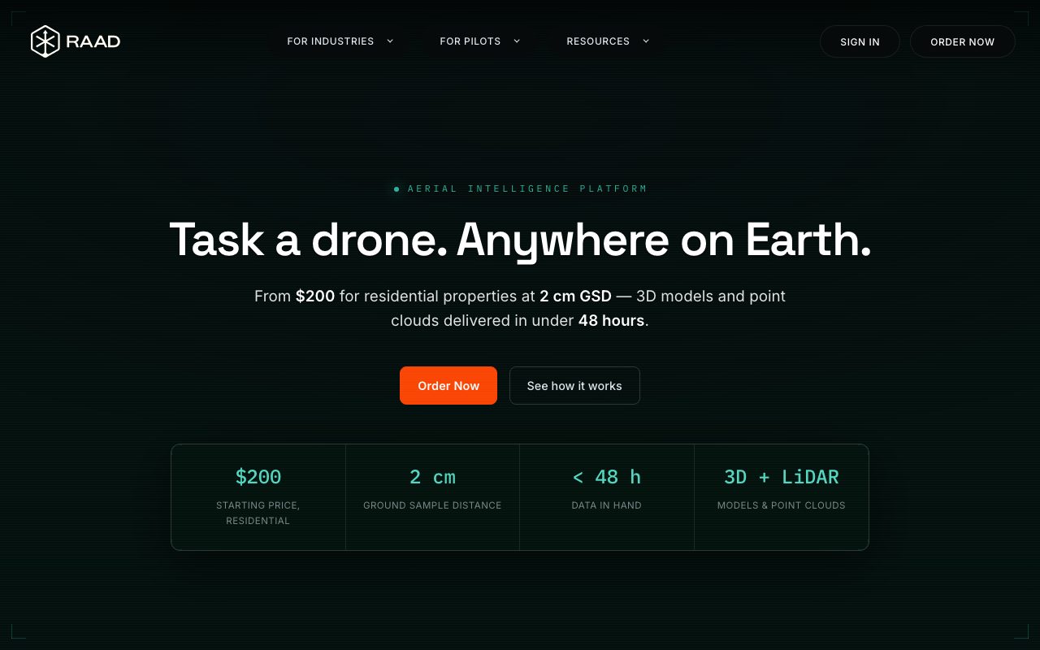Click the $200 stat value in card
This screenshot has width=1040, height=650.
pos(258,477)
